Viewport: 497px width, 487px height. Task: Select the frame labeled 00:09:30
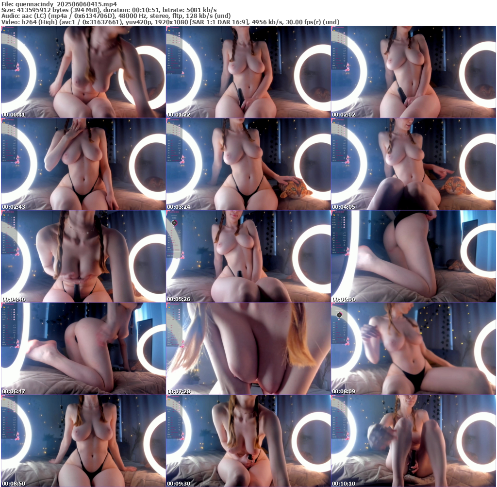pyautogui.click(x=248, y=441)
